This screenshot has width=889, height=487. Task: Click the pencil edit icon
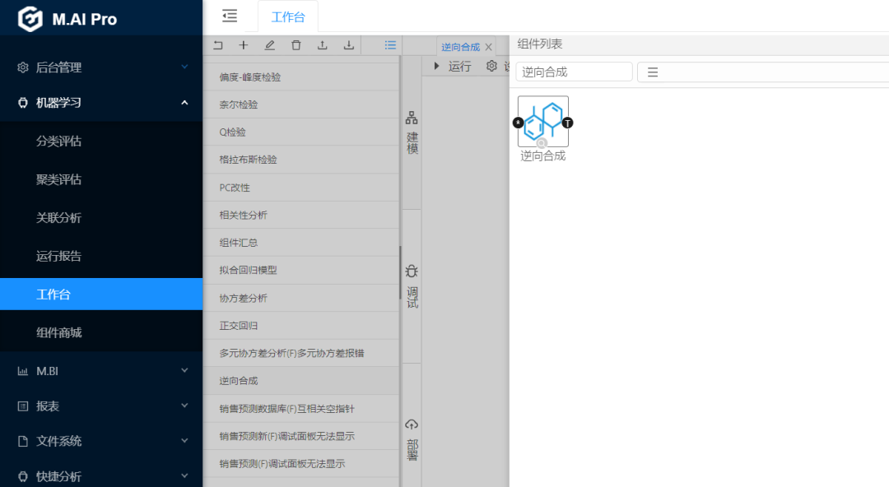pyautogui.click(x=269, y=45)
